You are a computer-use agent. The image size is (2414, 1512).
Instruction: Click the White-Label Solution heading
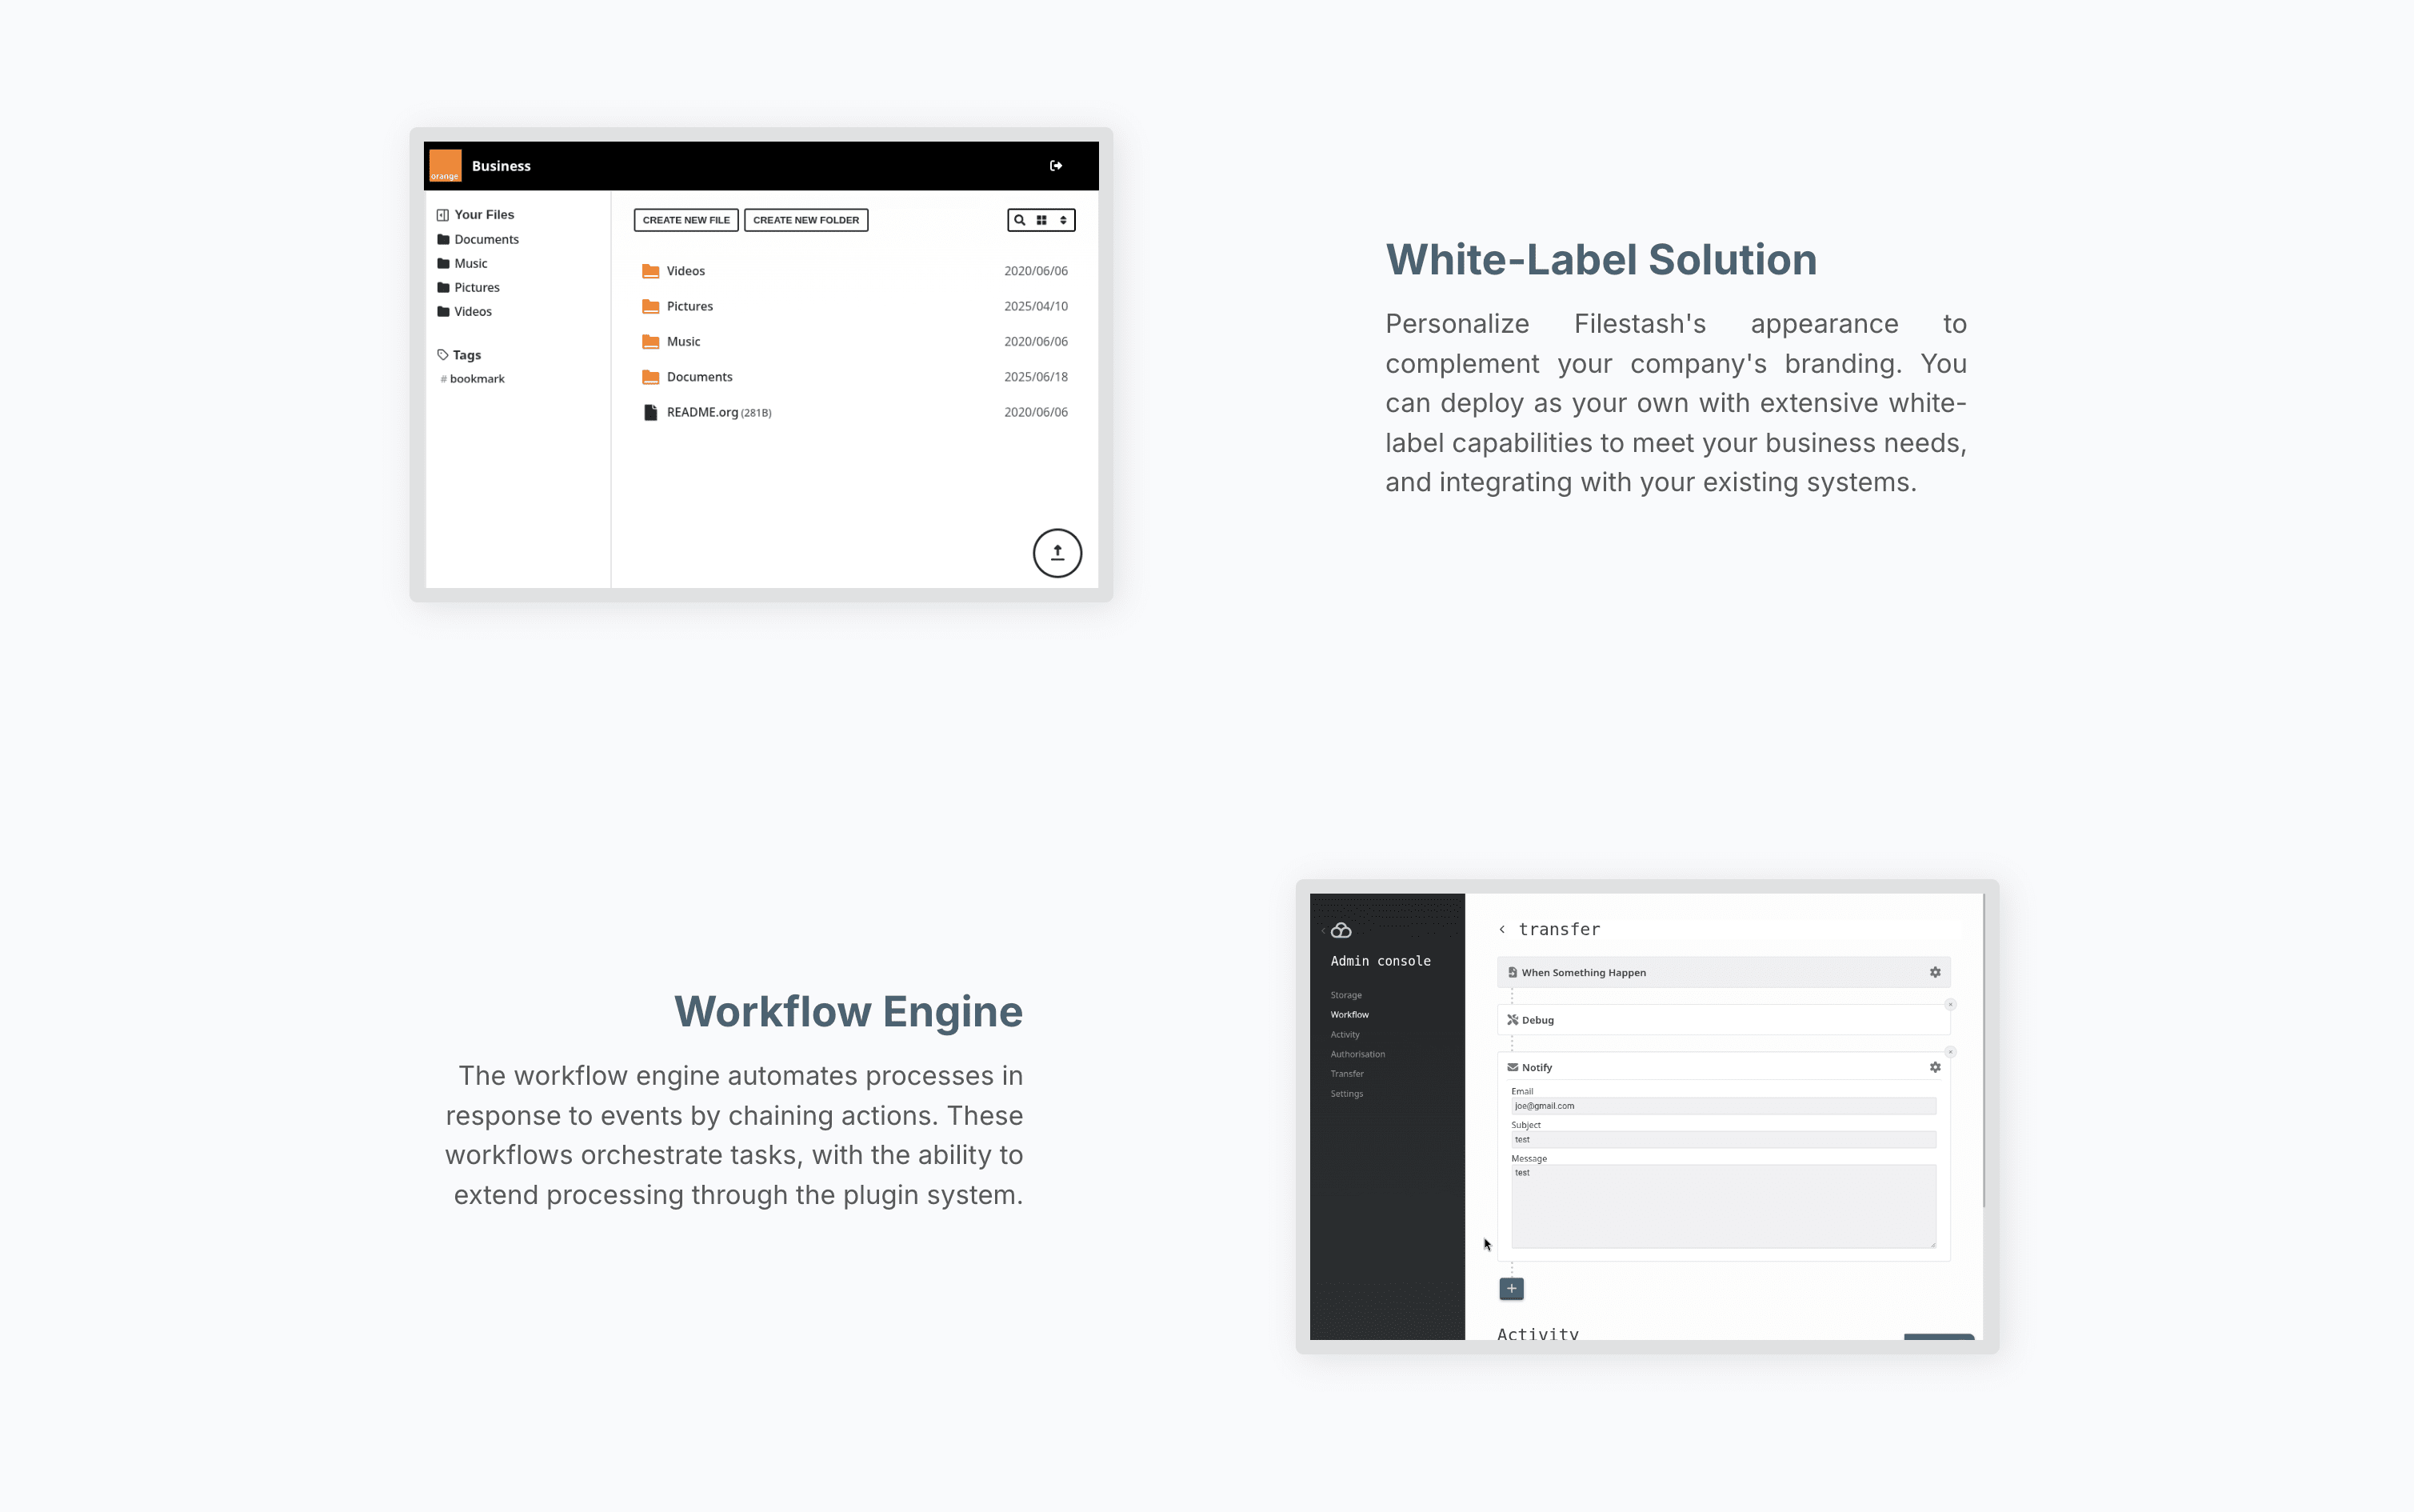point(1601,260)
